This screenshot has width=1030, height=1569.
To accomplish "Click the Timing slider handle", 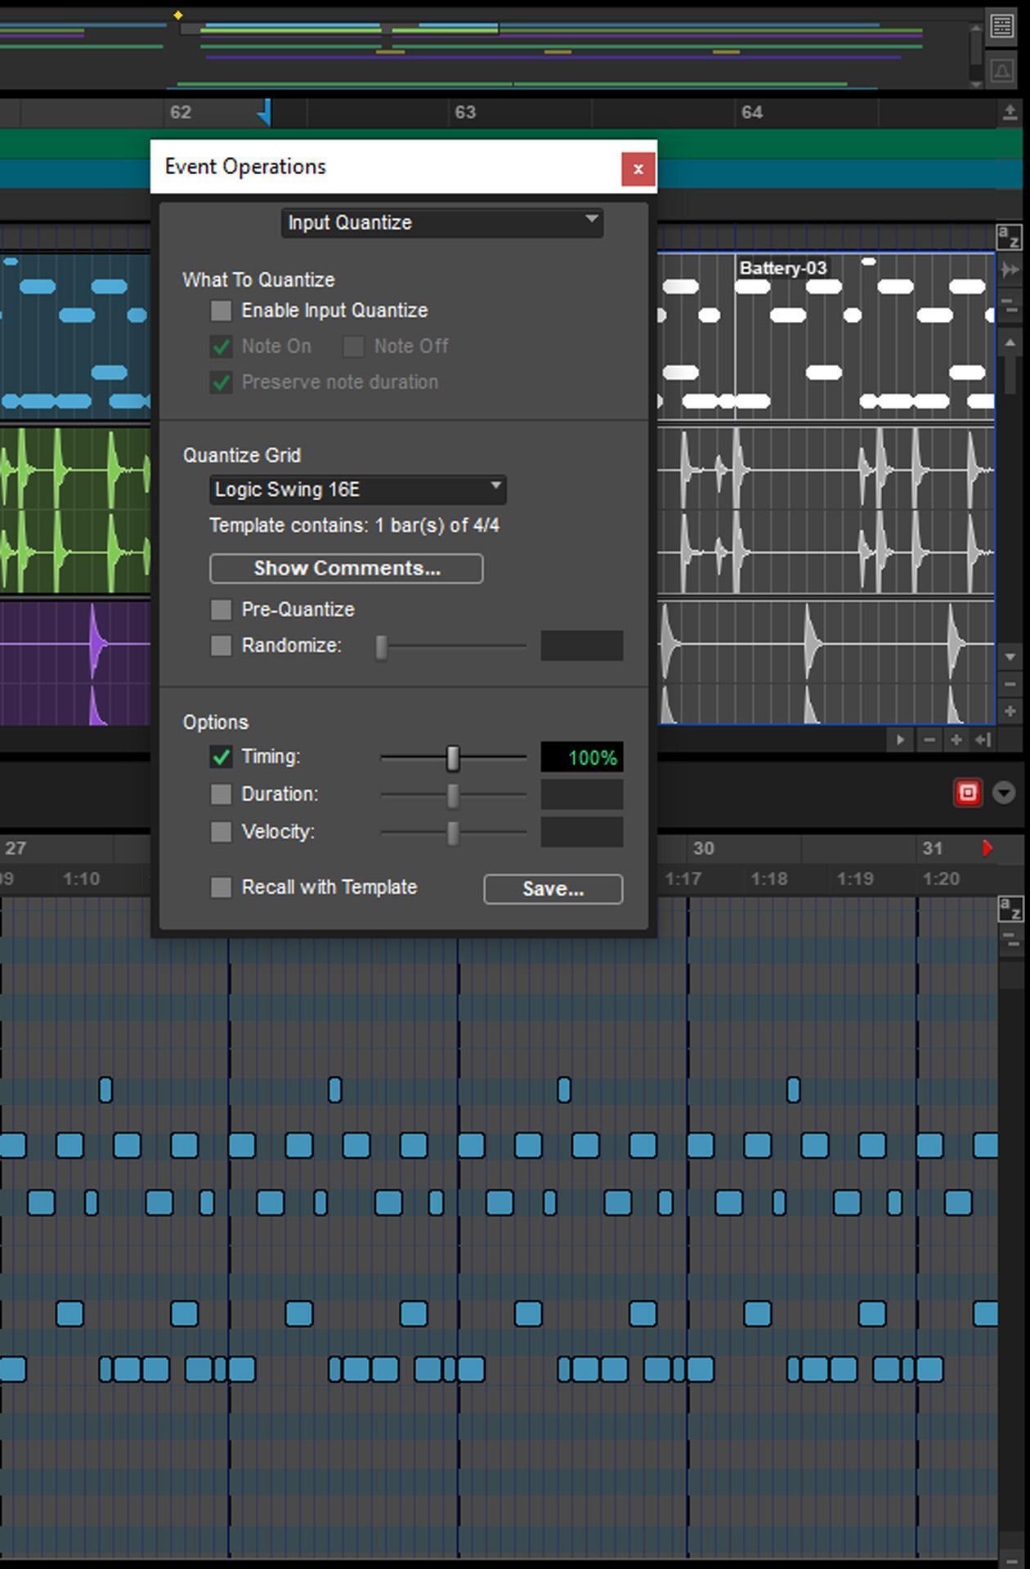I will (453, 758).
